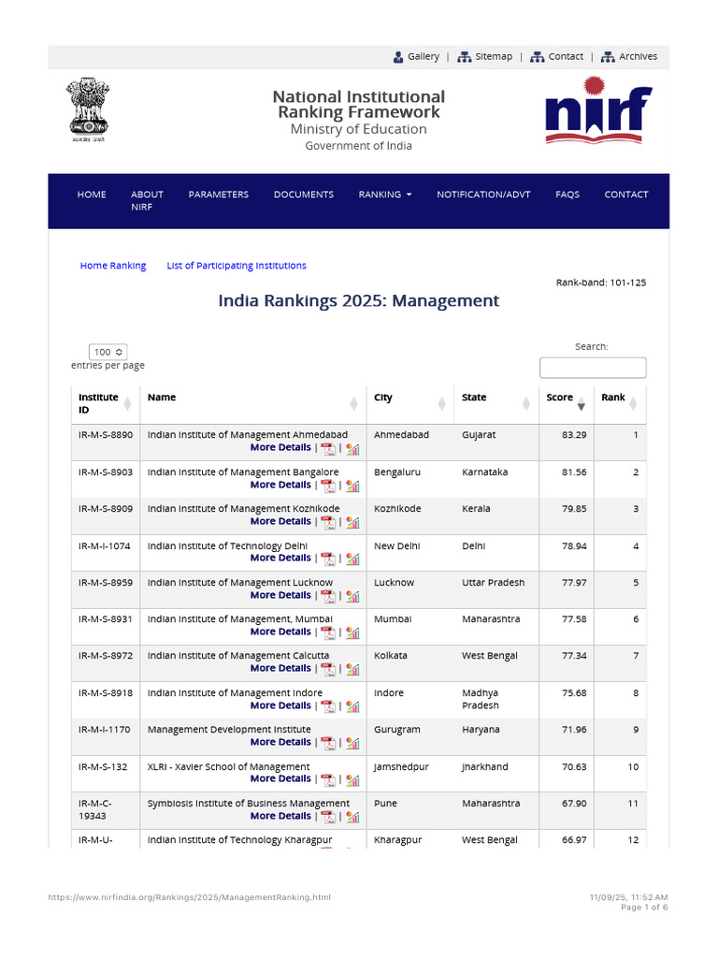Image resolution: width=718 pixels, height=958 pixels.
Task: Expand the RANKING menu dropdown
Action: click(385, 195)
